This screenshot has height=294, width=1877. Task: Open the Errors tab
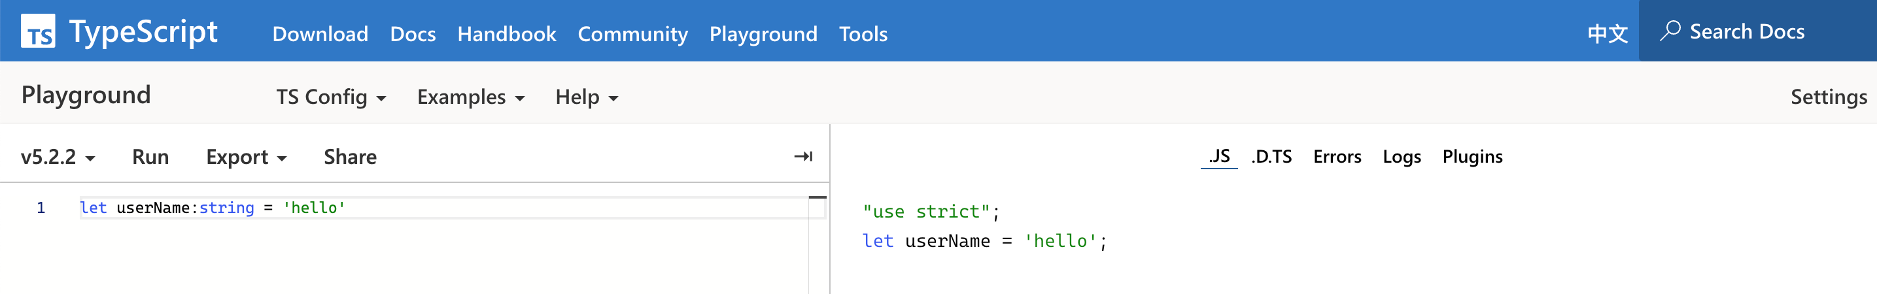pos(1337,156)
